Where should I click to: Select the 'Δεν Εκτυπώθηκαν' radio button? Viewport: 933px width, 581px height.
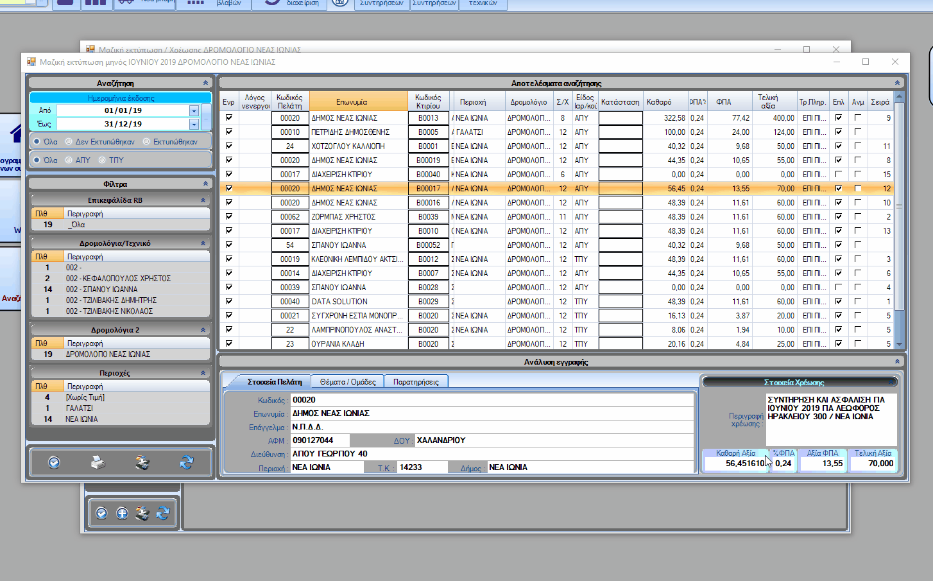coord(69,142)
